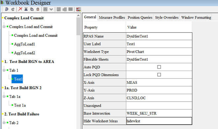Select 1. Test Build RGN to AREA

[29, 62]
